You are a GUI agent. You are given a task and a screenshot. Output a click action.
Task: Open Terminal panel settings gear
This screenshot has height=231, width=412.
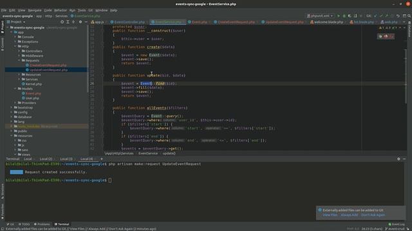398,158
